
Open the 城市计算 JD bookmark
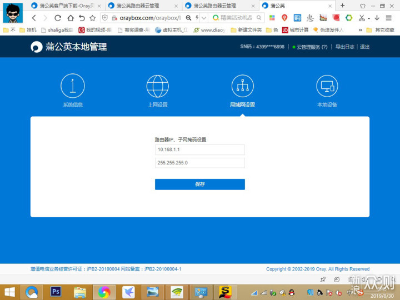coord(295,30)
